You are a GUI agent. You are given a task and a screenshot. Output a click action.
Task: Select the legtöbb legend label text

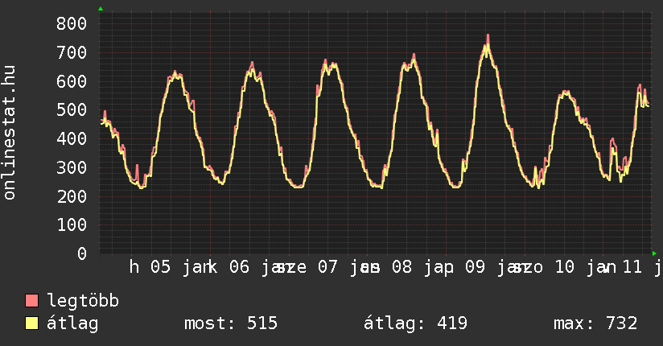coord(83,301)
